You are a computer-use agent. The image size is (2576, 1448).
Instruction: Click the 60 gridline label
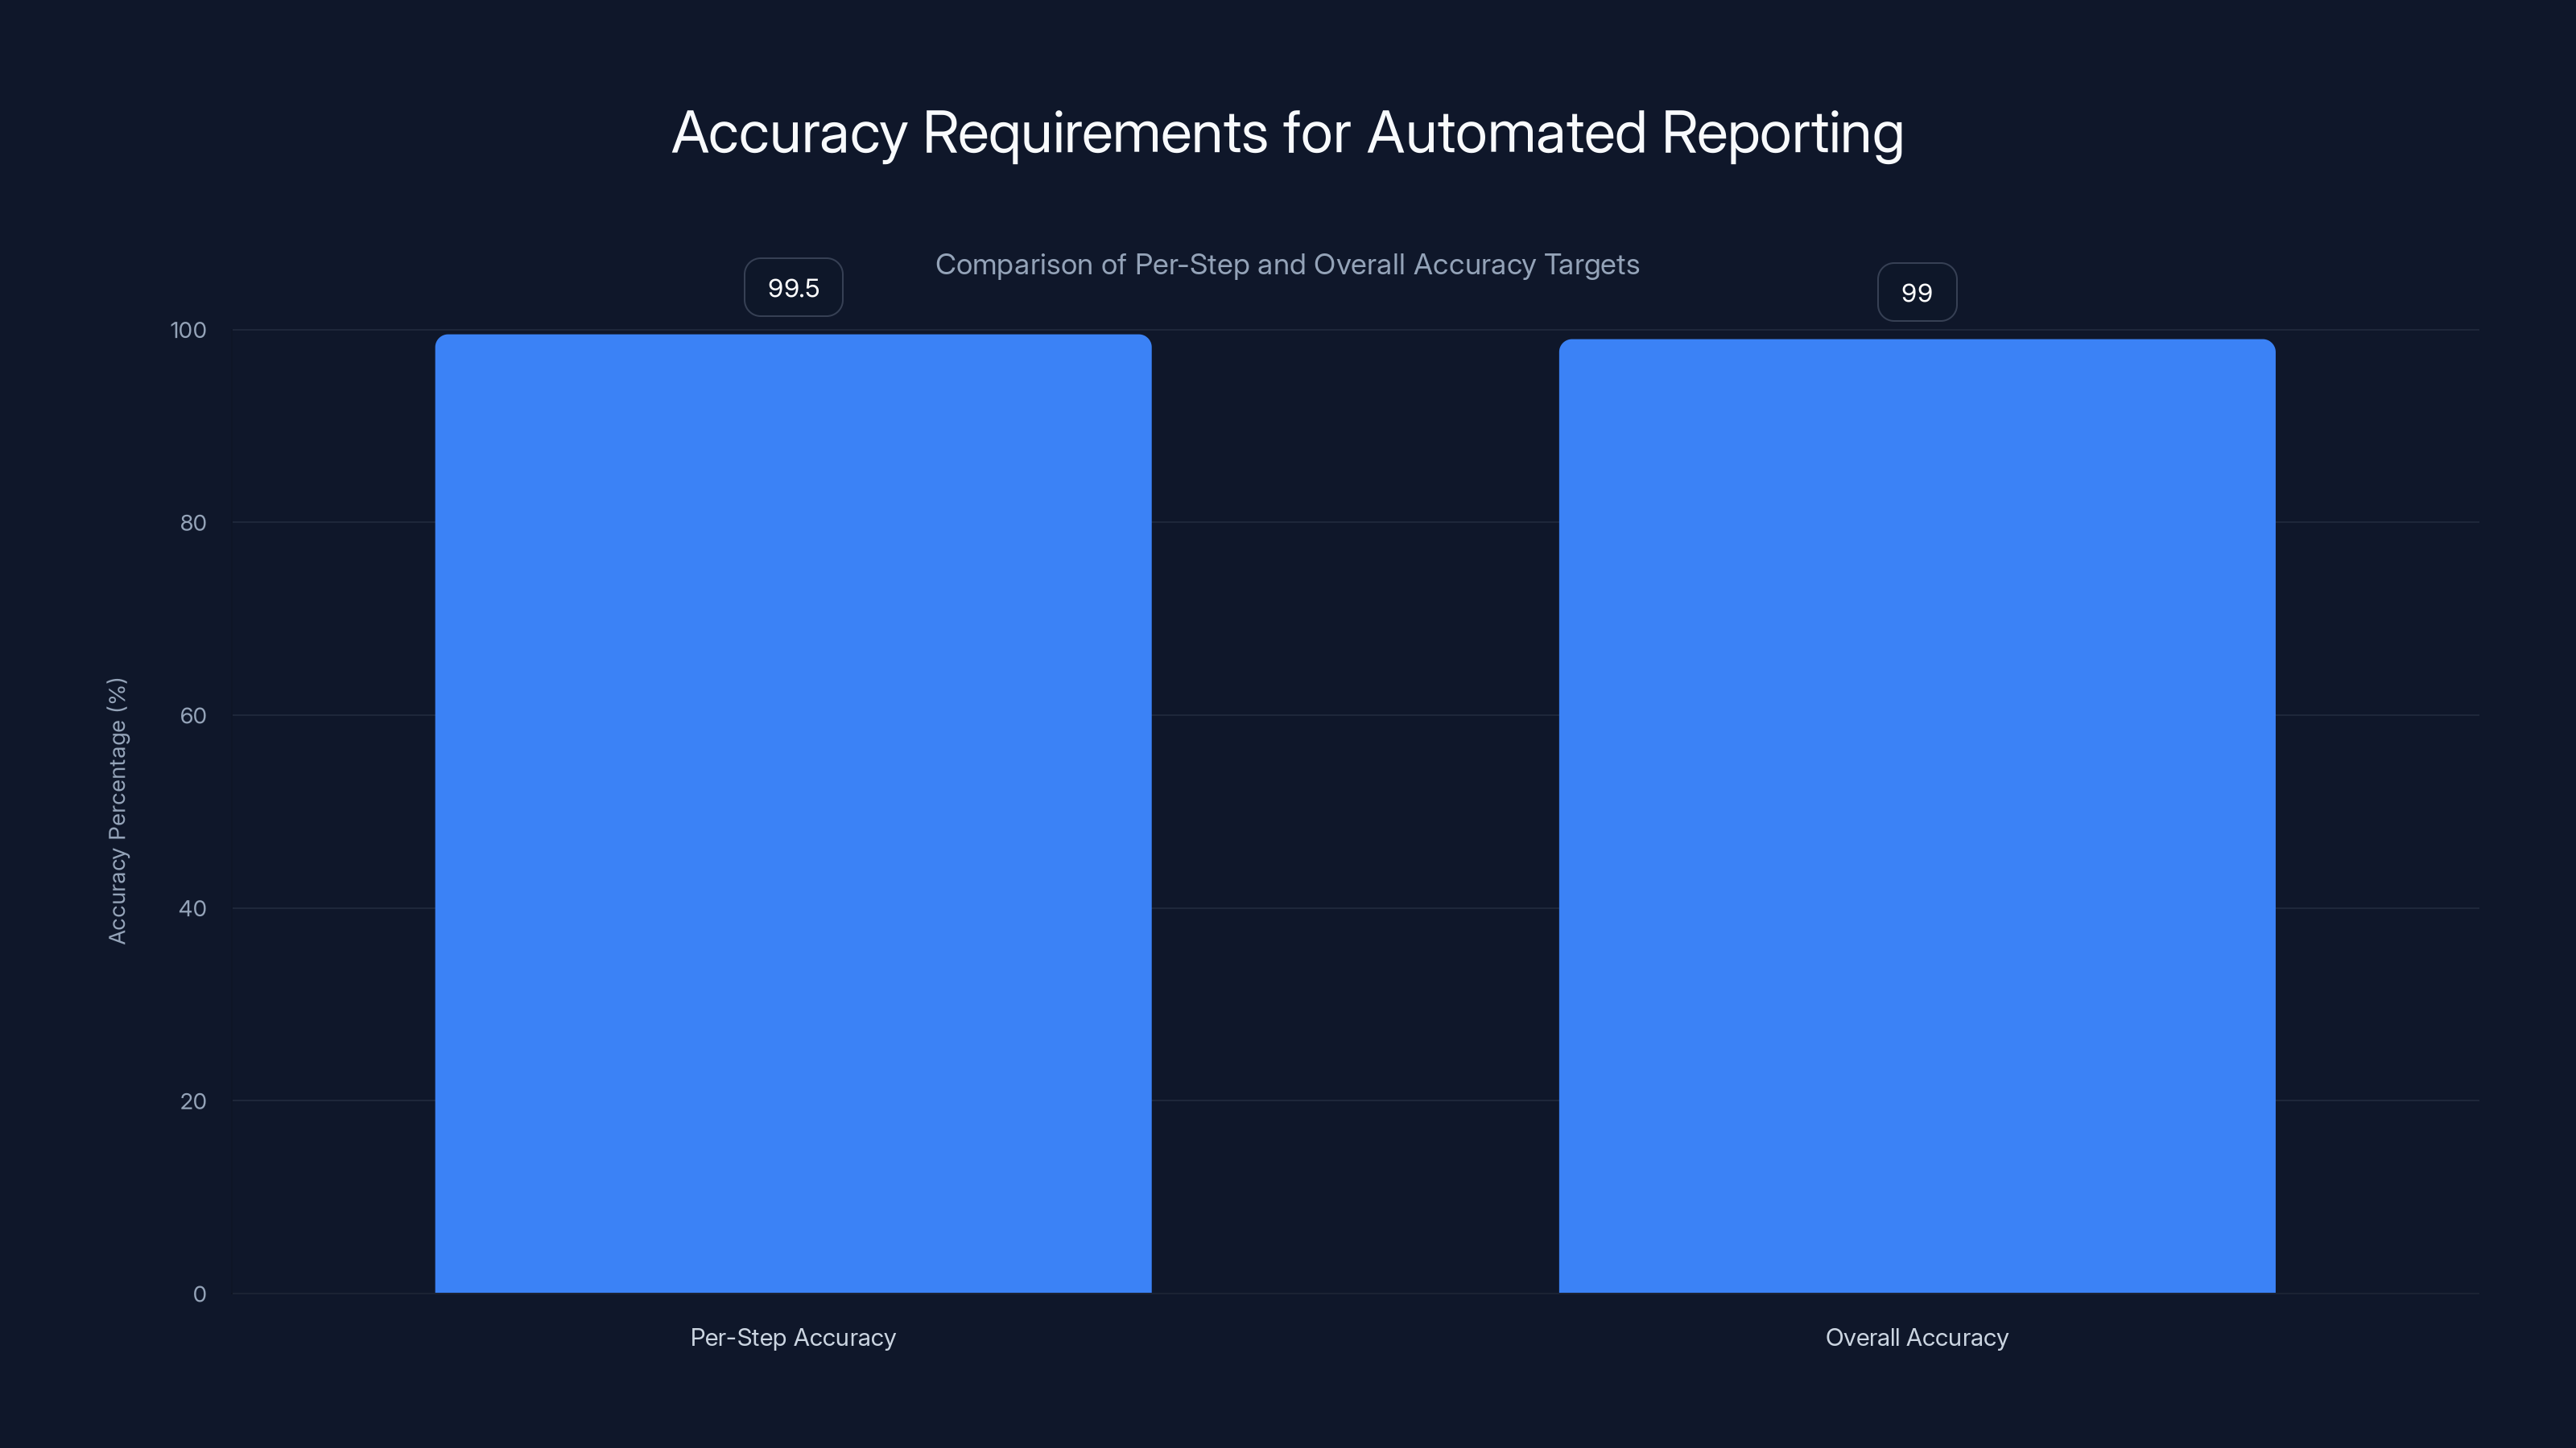tap(192, 715)
